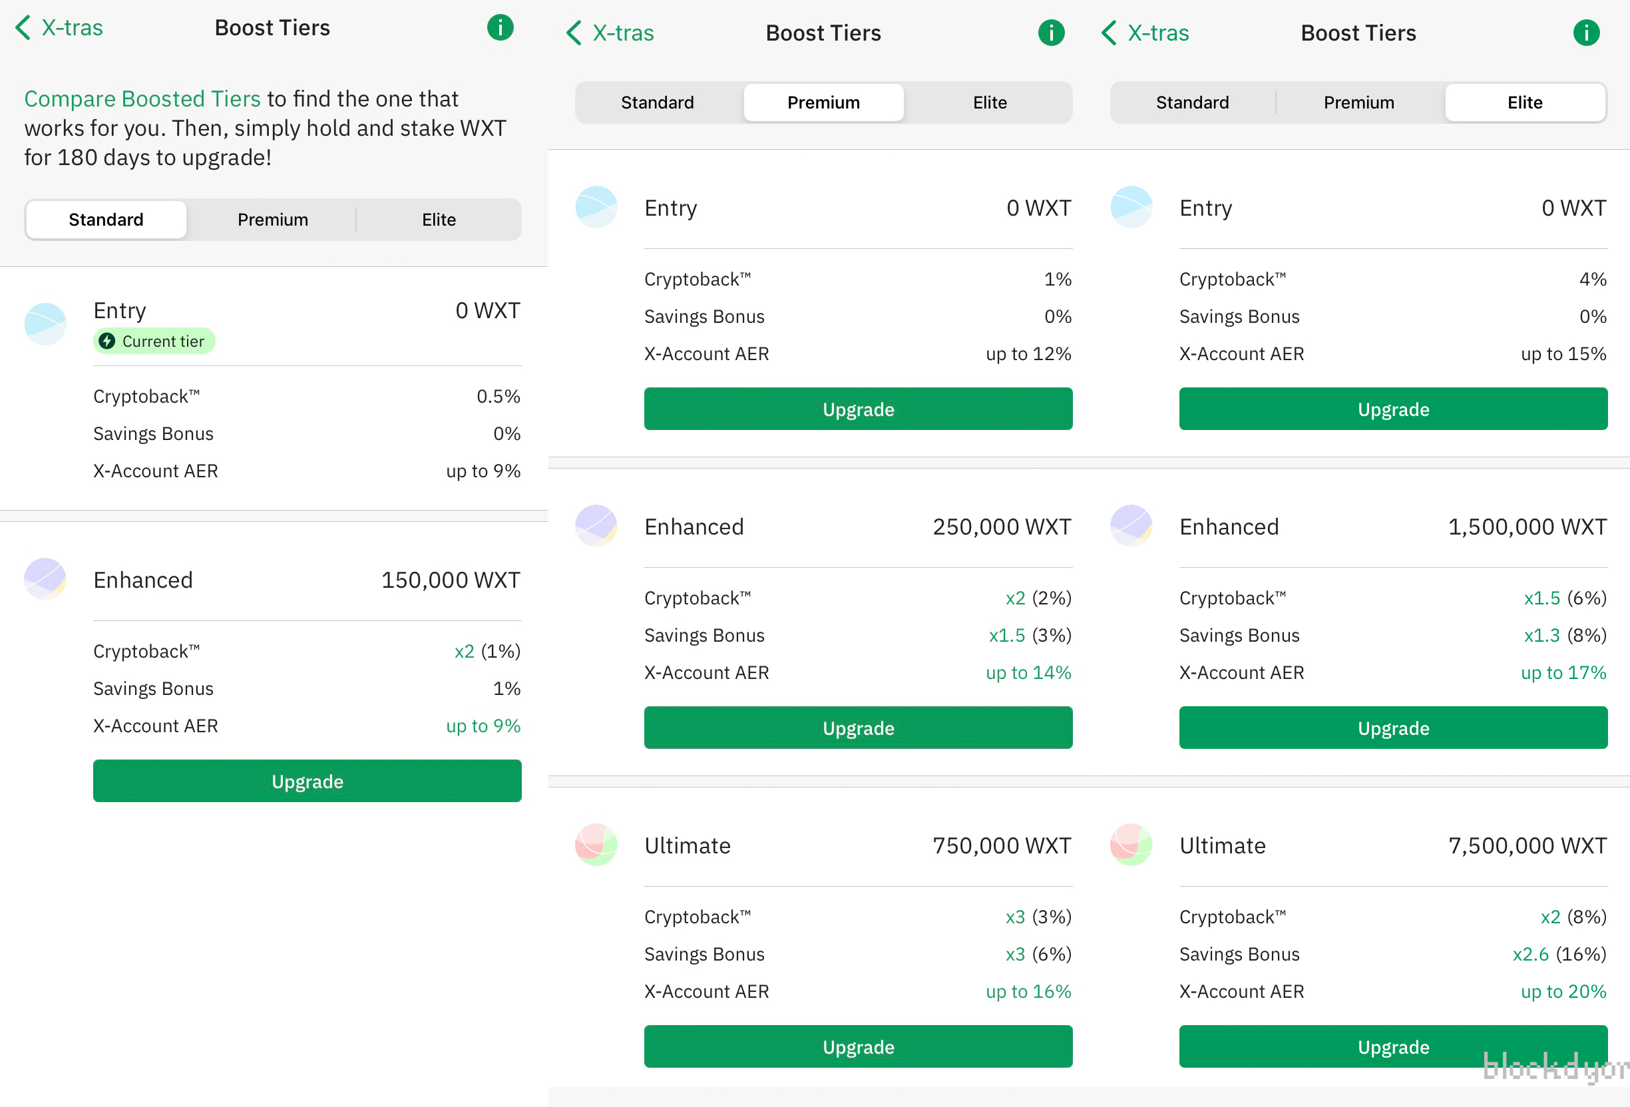Image resolution: width=1630 pixels, height=1107 pixels.
Task: Tap the info icon on the Elite screen
Action: 1586,32
